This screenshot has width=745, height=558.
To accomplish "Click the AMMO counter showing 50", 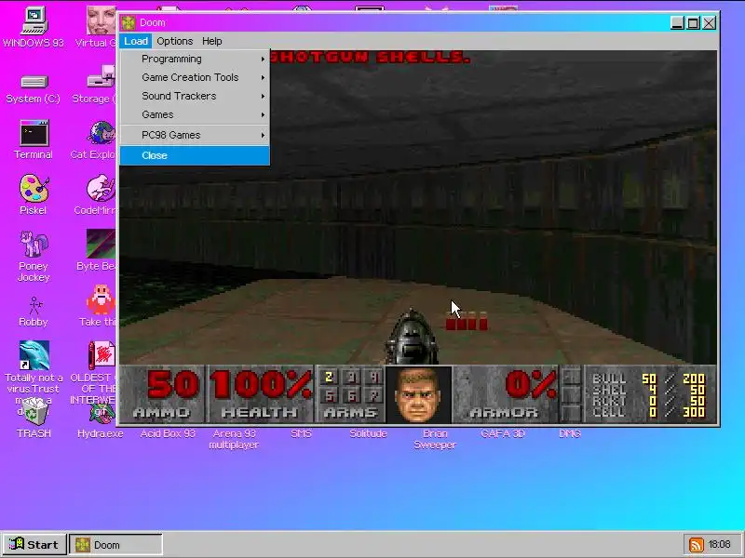I will pos(172,384).
